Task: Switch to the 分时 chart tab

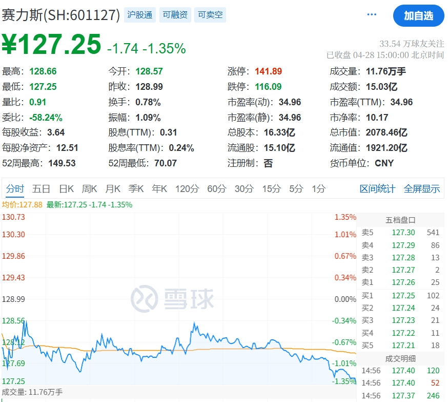Action: pos(15,189)
